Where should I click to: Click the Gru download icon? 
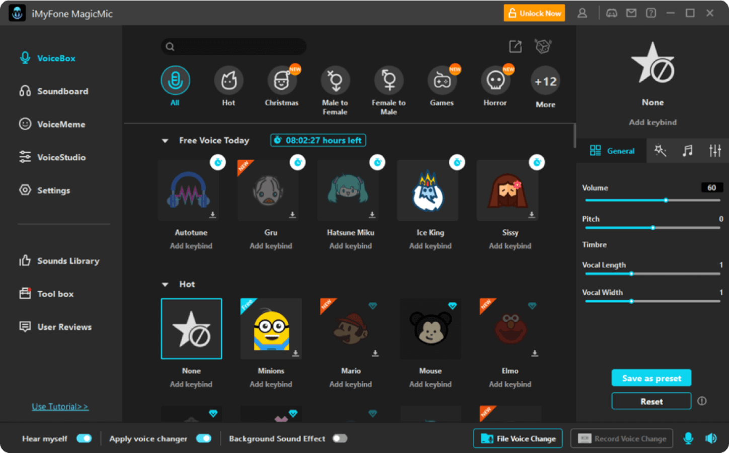[293, 215]
